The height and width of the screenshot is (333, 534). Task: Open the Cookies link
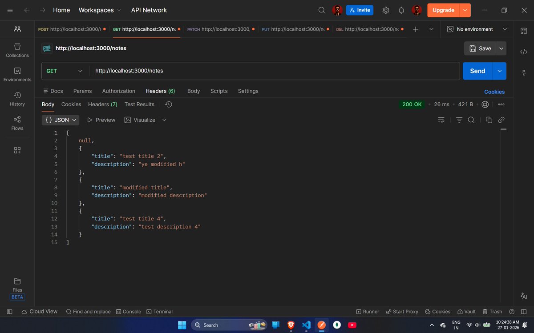click(x=494, y=92)
